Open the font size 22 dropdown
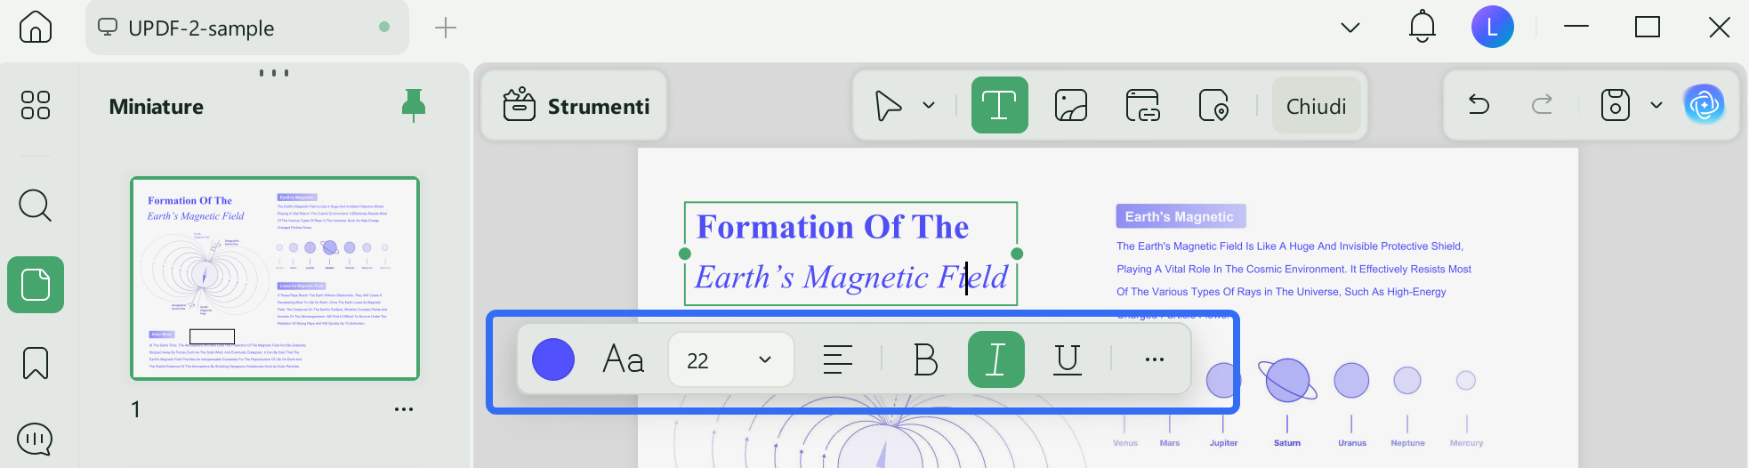The width and height of the screenshot is (1749, 468). [x=731, y=359]
